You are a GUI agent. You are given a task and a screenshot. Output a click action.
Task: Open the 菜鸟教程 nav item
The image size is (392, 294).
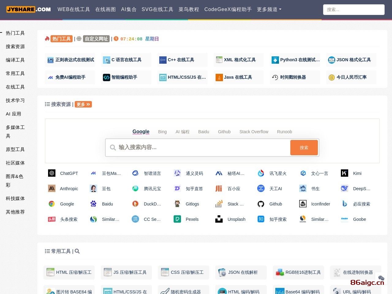(189, 9)
